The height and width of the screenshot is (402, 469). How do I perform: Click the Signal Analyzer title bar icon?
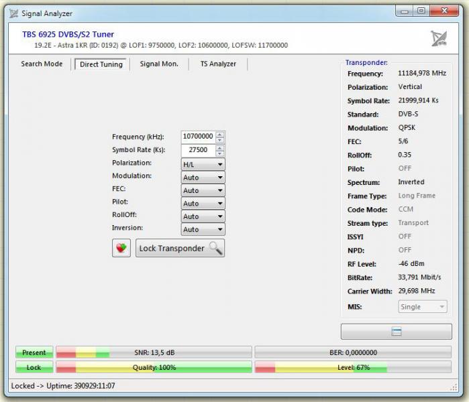coord(13,13)
